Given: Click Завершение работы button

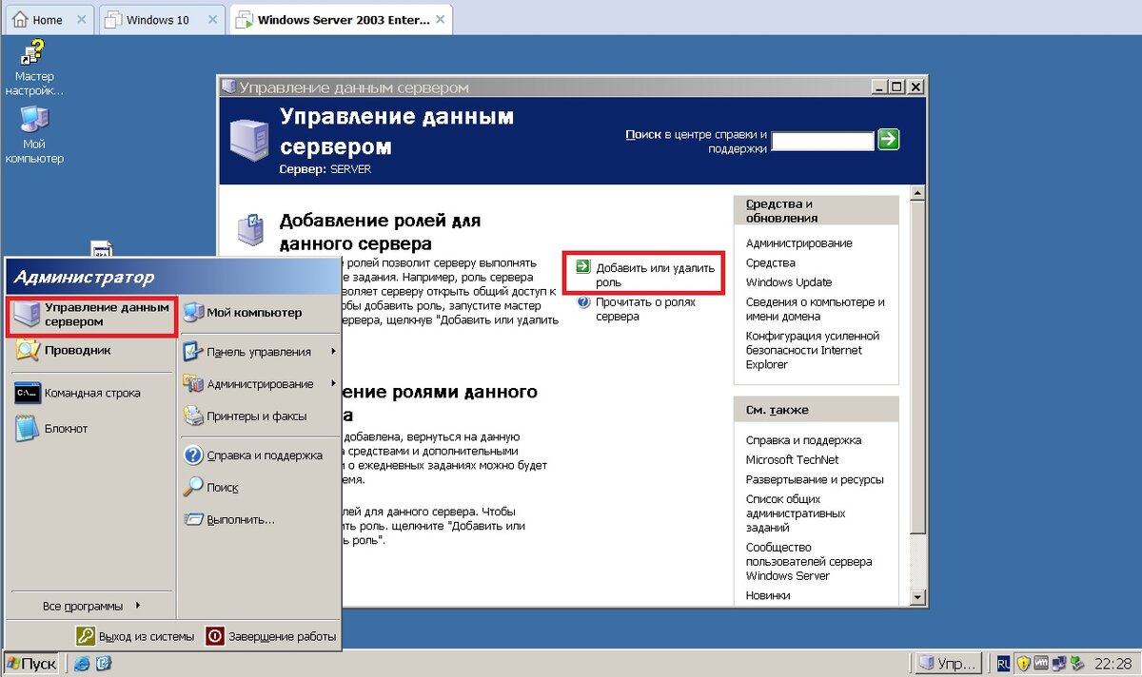Looking at the screenshot, I should [271, 636].
